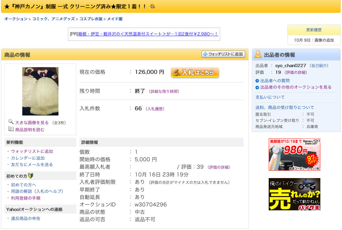Navigate to オークション breadcrumb
342x230 pixels.
click(16, 19)
